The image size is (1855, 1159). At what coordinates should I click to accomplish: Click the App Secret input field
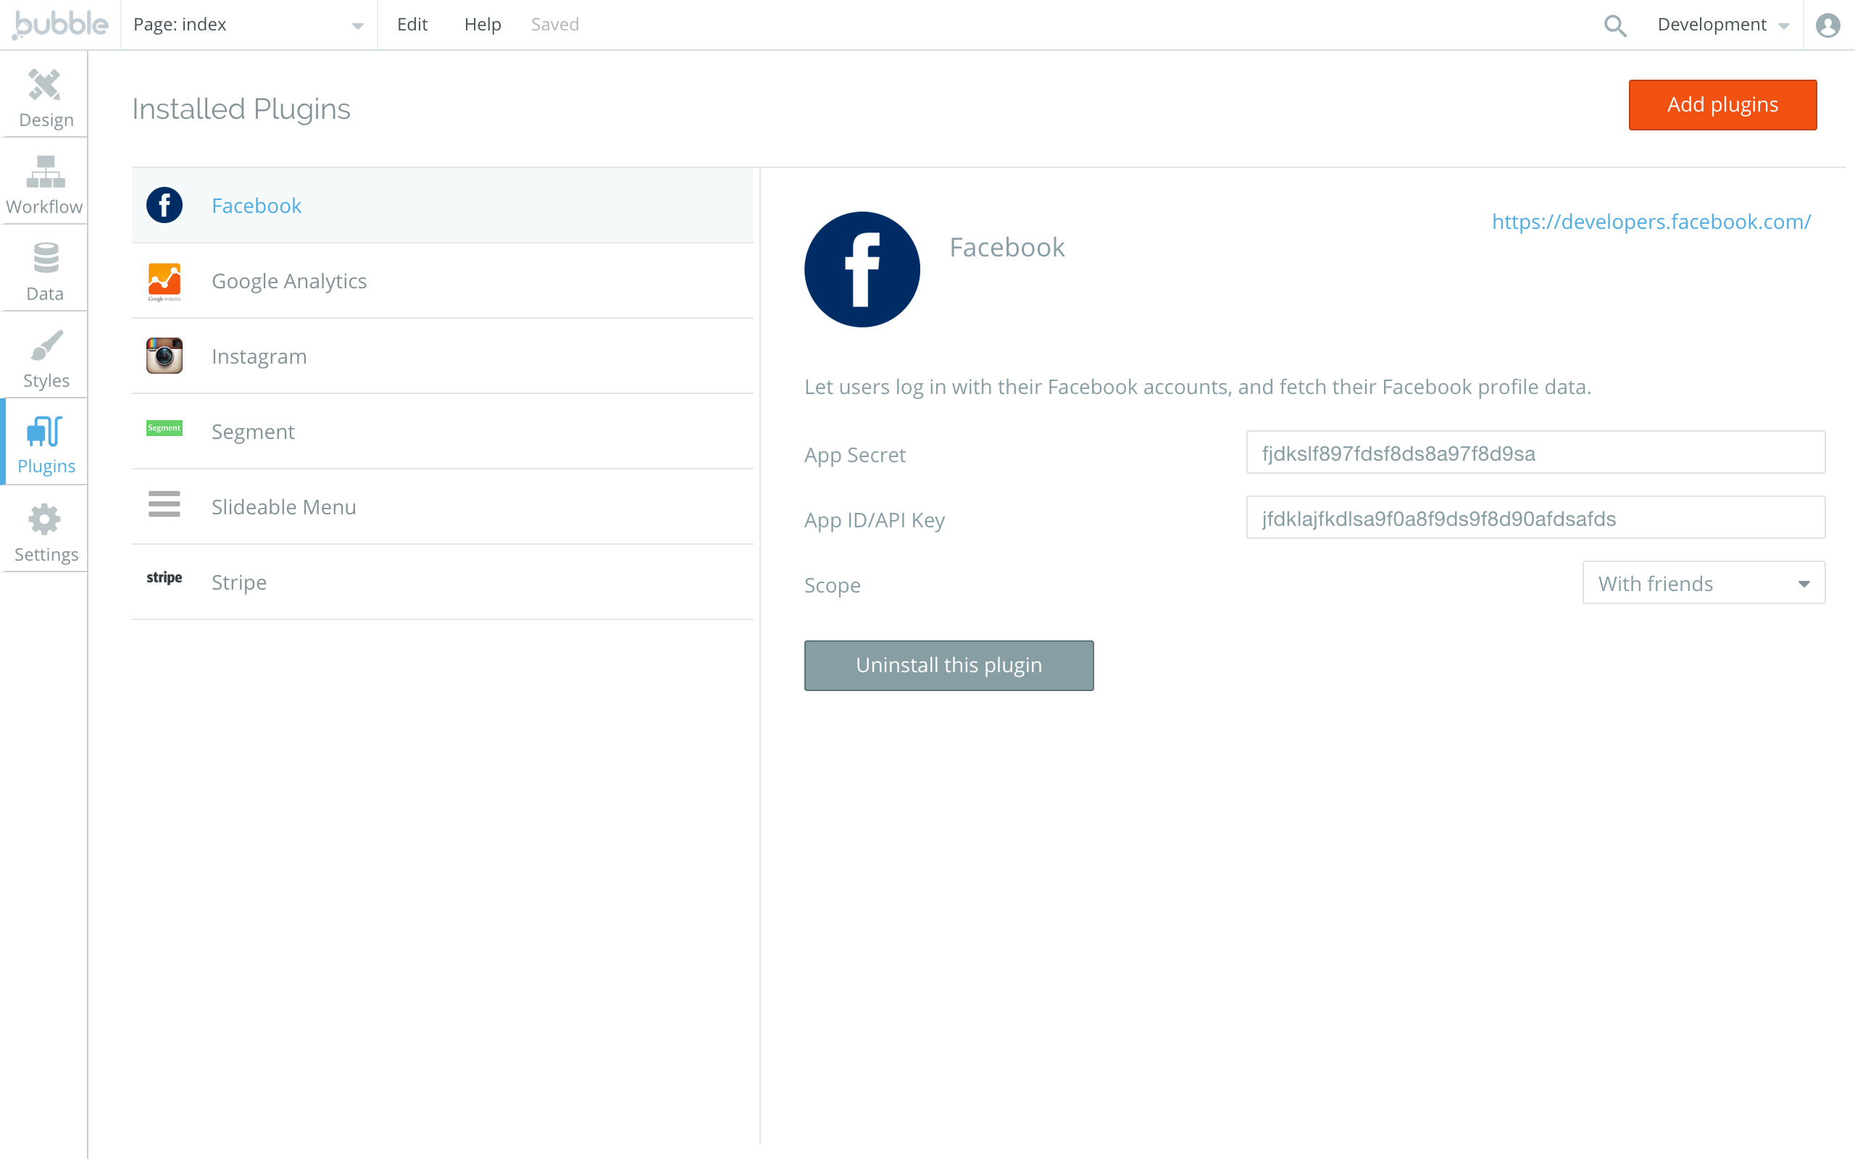[1535, 453]
